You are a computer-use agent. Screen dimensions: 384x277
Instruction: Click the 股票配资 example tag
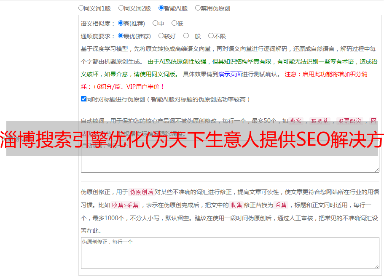350,121
